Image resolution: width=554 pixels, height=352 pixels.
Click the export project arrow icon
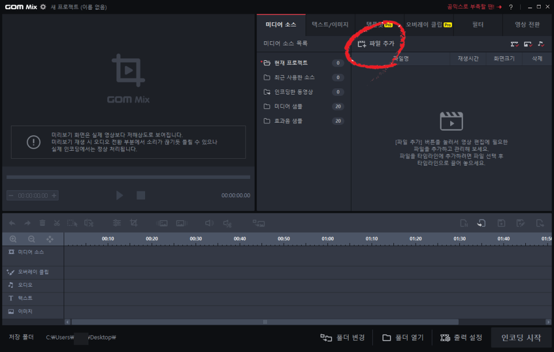[540, 223]
